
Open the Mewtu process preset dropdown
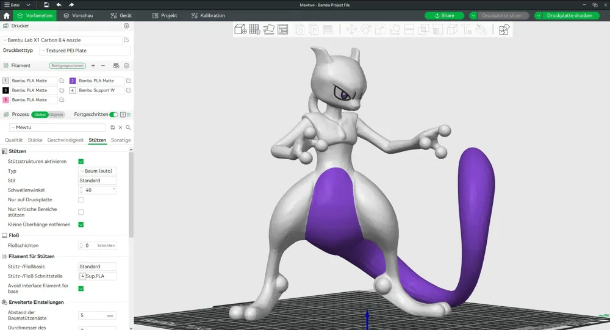click(57, 127)
